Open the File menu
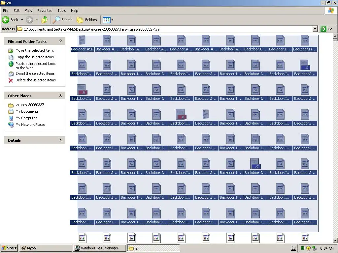Image resolution: width=338 pixels, height=253 pixels. tap(6, 11)
